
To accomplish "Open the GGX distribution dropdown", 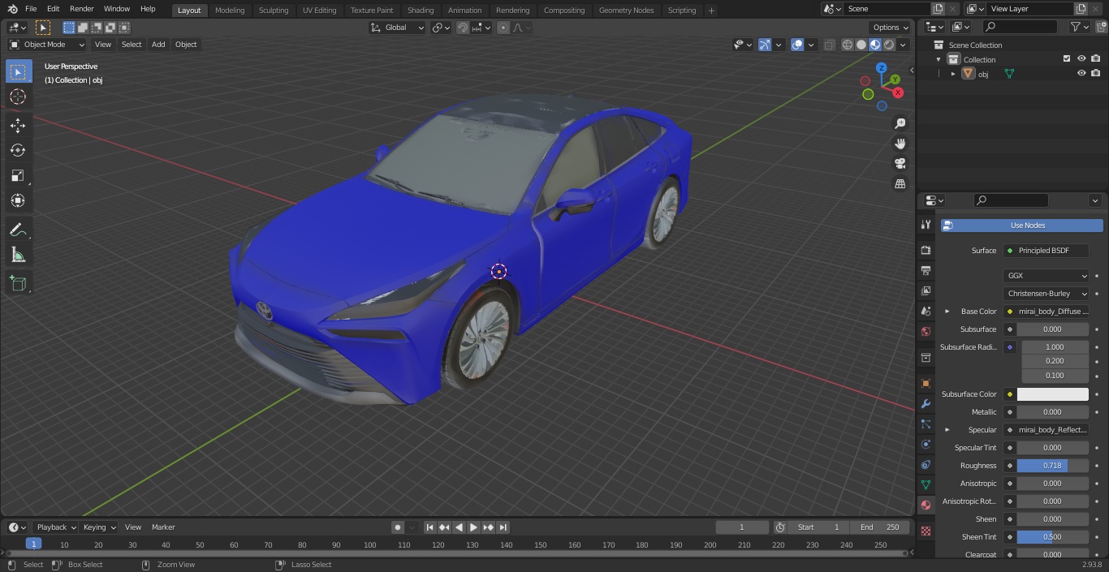I will pyautogui.click(x=1046, y=276).
